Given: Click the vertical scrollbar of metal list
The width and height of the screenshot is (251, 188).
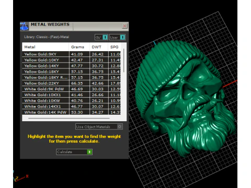Looking at the screenshot, I should [x=124, y=61].
